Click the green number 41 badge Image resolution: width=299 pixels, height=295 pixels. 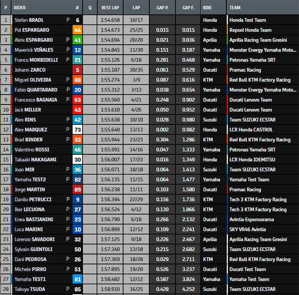77,40
